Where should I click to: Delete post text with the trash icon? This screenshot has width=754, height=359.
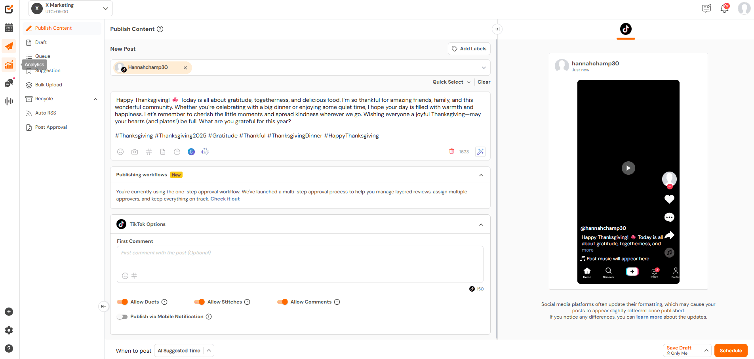tap(451, 151)
